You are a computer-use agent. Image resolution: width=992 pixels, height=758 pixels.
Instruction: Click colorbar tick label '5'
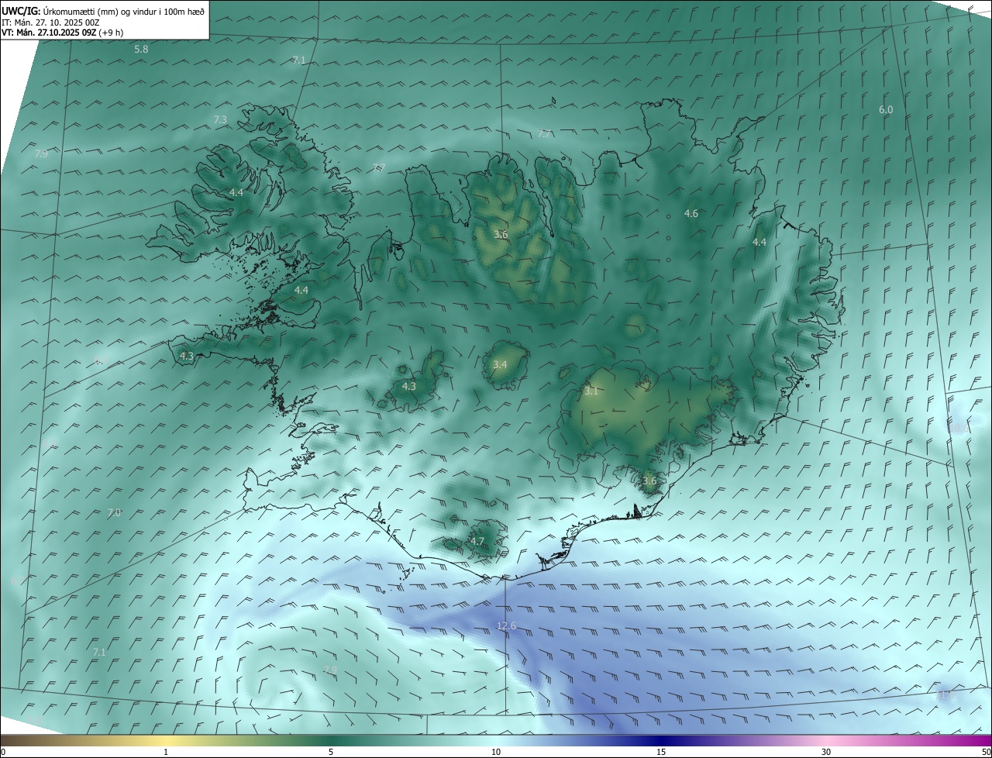(331, 752)
